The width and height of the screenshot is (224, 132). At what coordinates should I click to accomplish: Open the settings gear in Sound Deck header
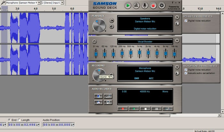(162, 5)
